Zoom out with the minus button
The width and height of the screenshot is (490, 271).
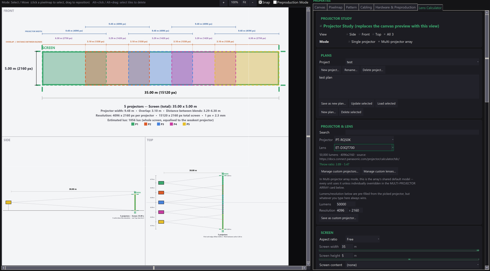click(x=252, y=3)
